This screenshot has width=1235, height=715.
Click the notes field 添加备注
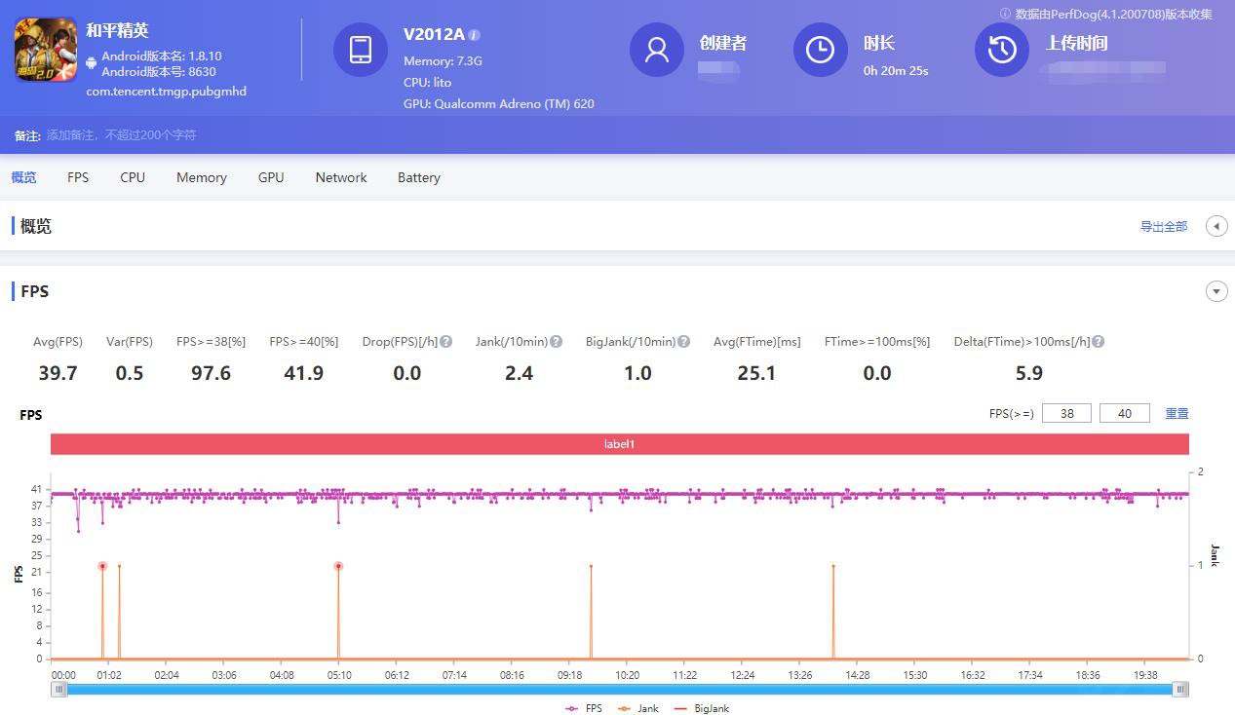pos(122,135)
